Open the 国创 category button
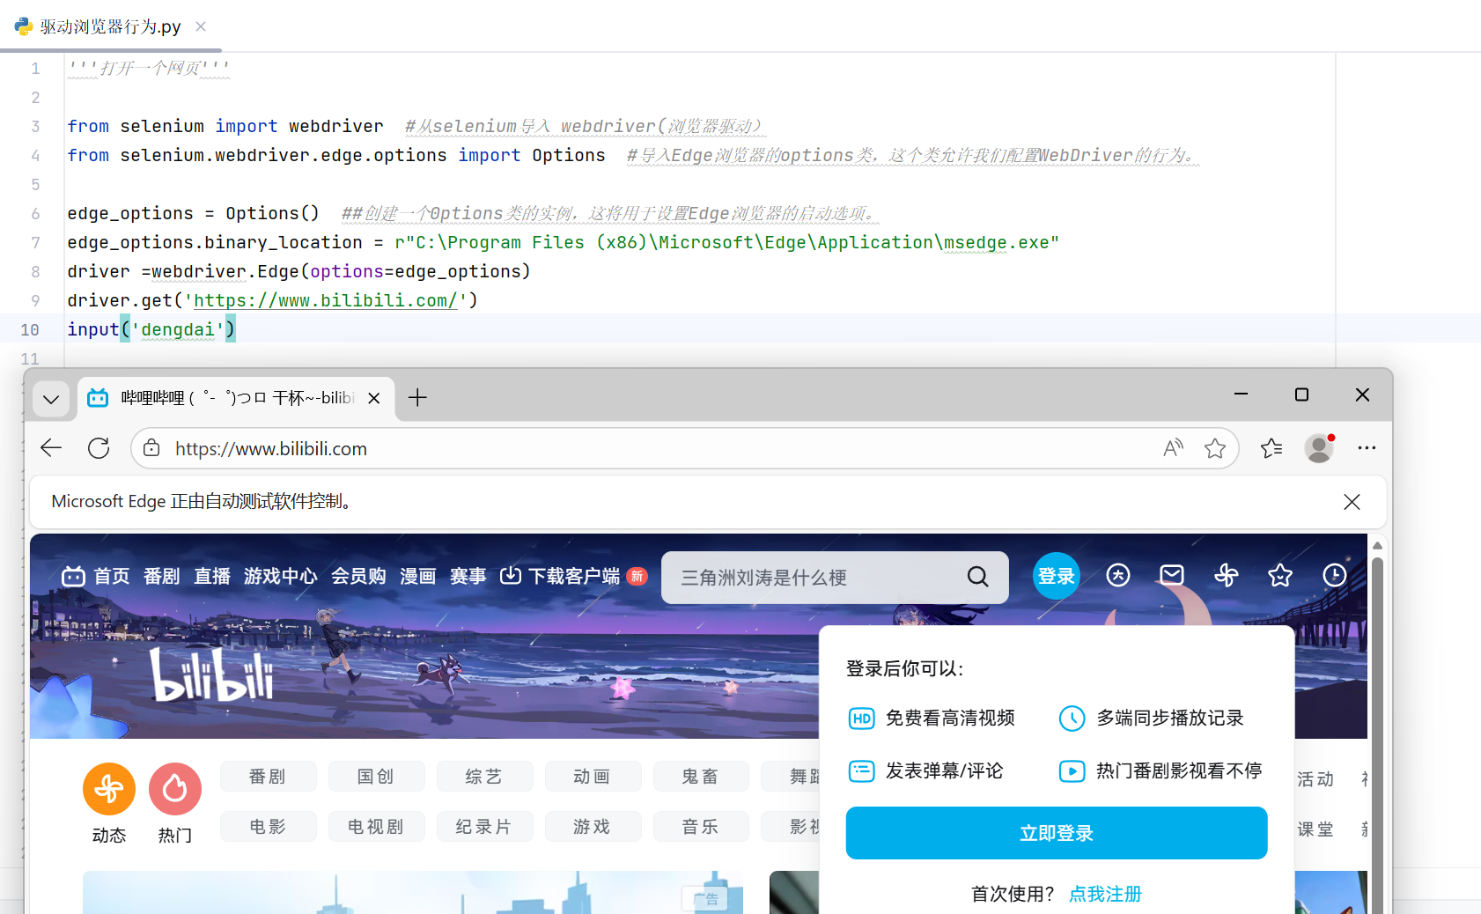1481x914 pixels. (376, 777)
